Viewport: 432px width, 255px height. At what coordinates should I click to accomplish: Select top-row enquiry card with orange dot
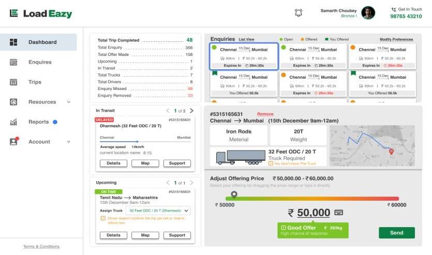pos(382,56)
